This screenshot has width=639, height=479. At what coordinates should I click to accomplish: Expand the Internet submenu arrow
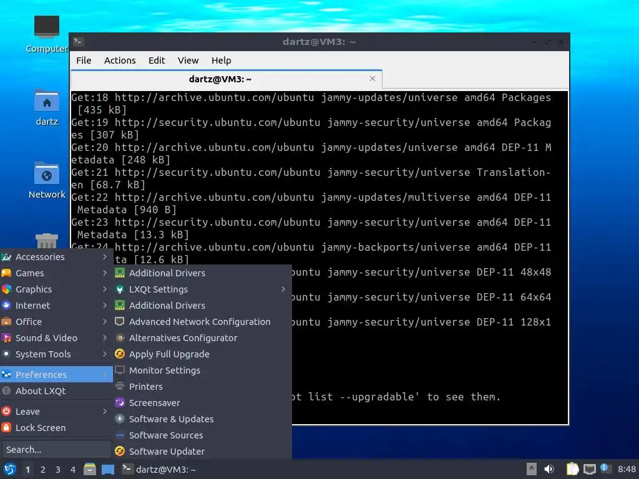pyautogui.click(x=105, y=306)
